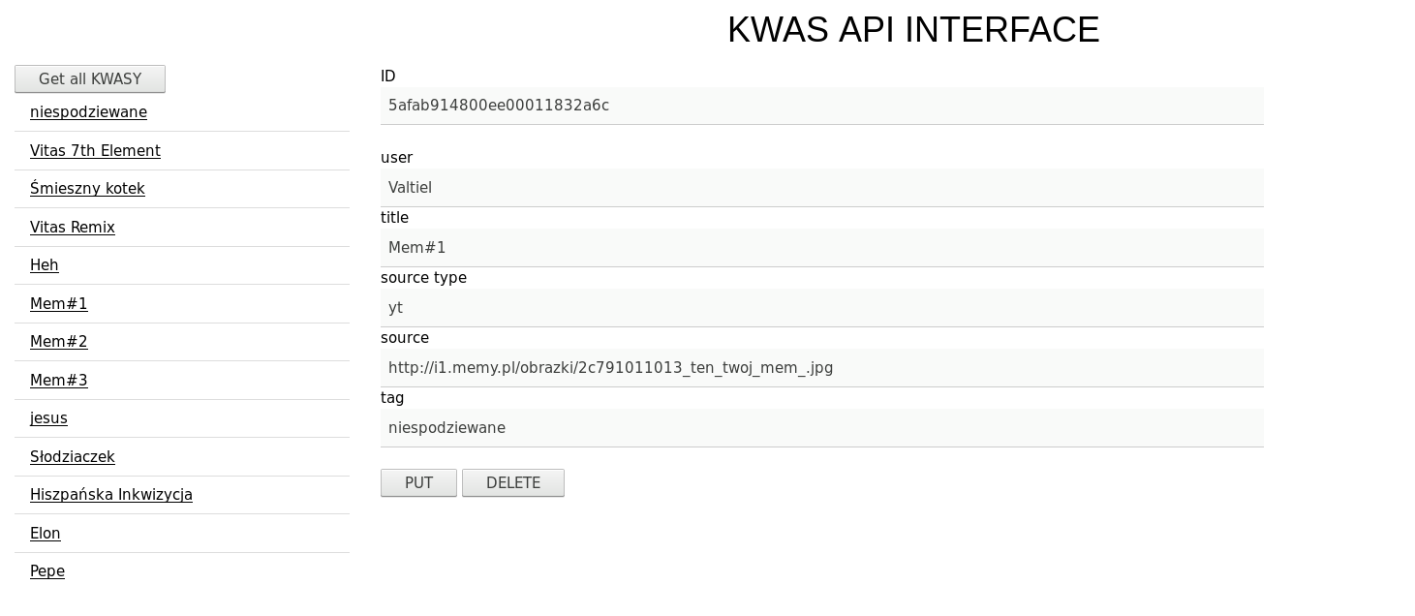Image resolution: width=1415 pixels, height=616 pixels.
Task: Click the source type field showing yt
Action: 821,308
